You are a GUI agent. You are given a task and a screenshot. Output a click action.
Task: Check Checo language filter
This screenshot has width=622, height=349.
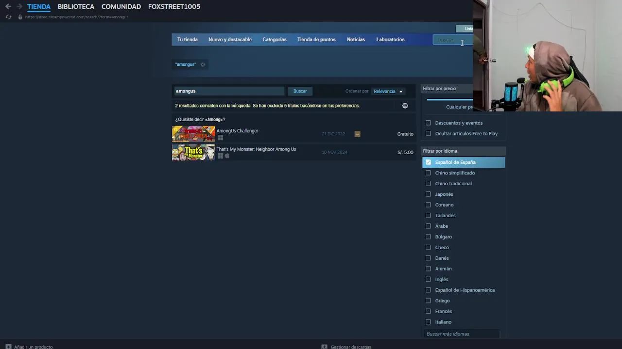[428, 248]
